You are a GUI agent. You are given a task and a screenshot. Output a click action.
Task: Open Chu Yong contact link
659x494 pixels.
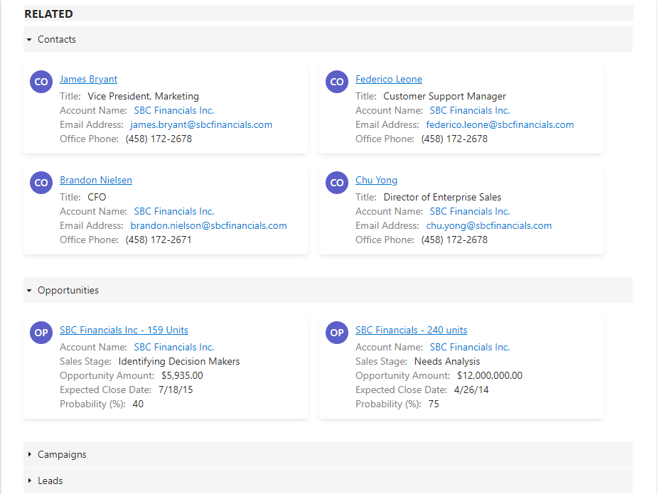[376, 181]
